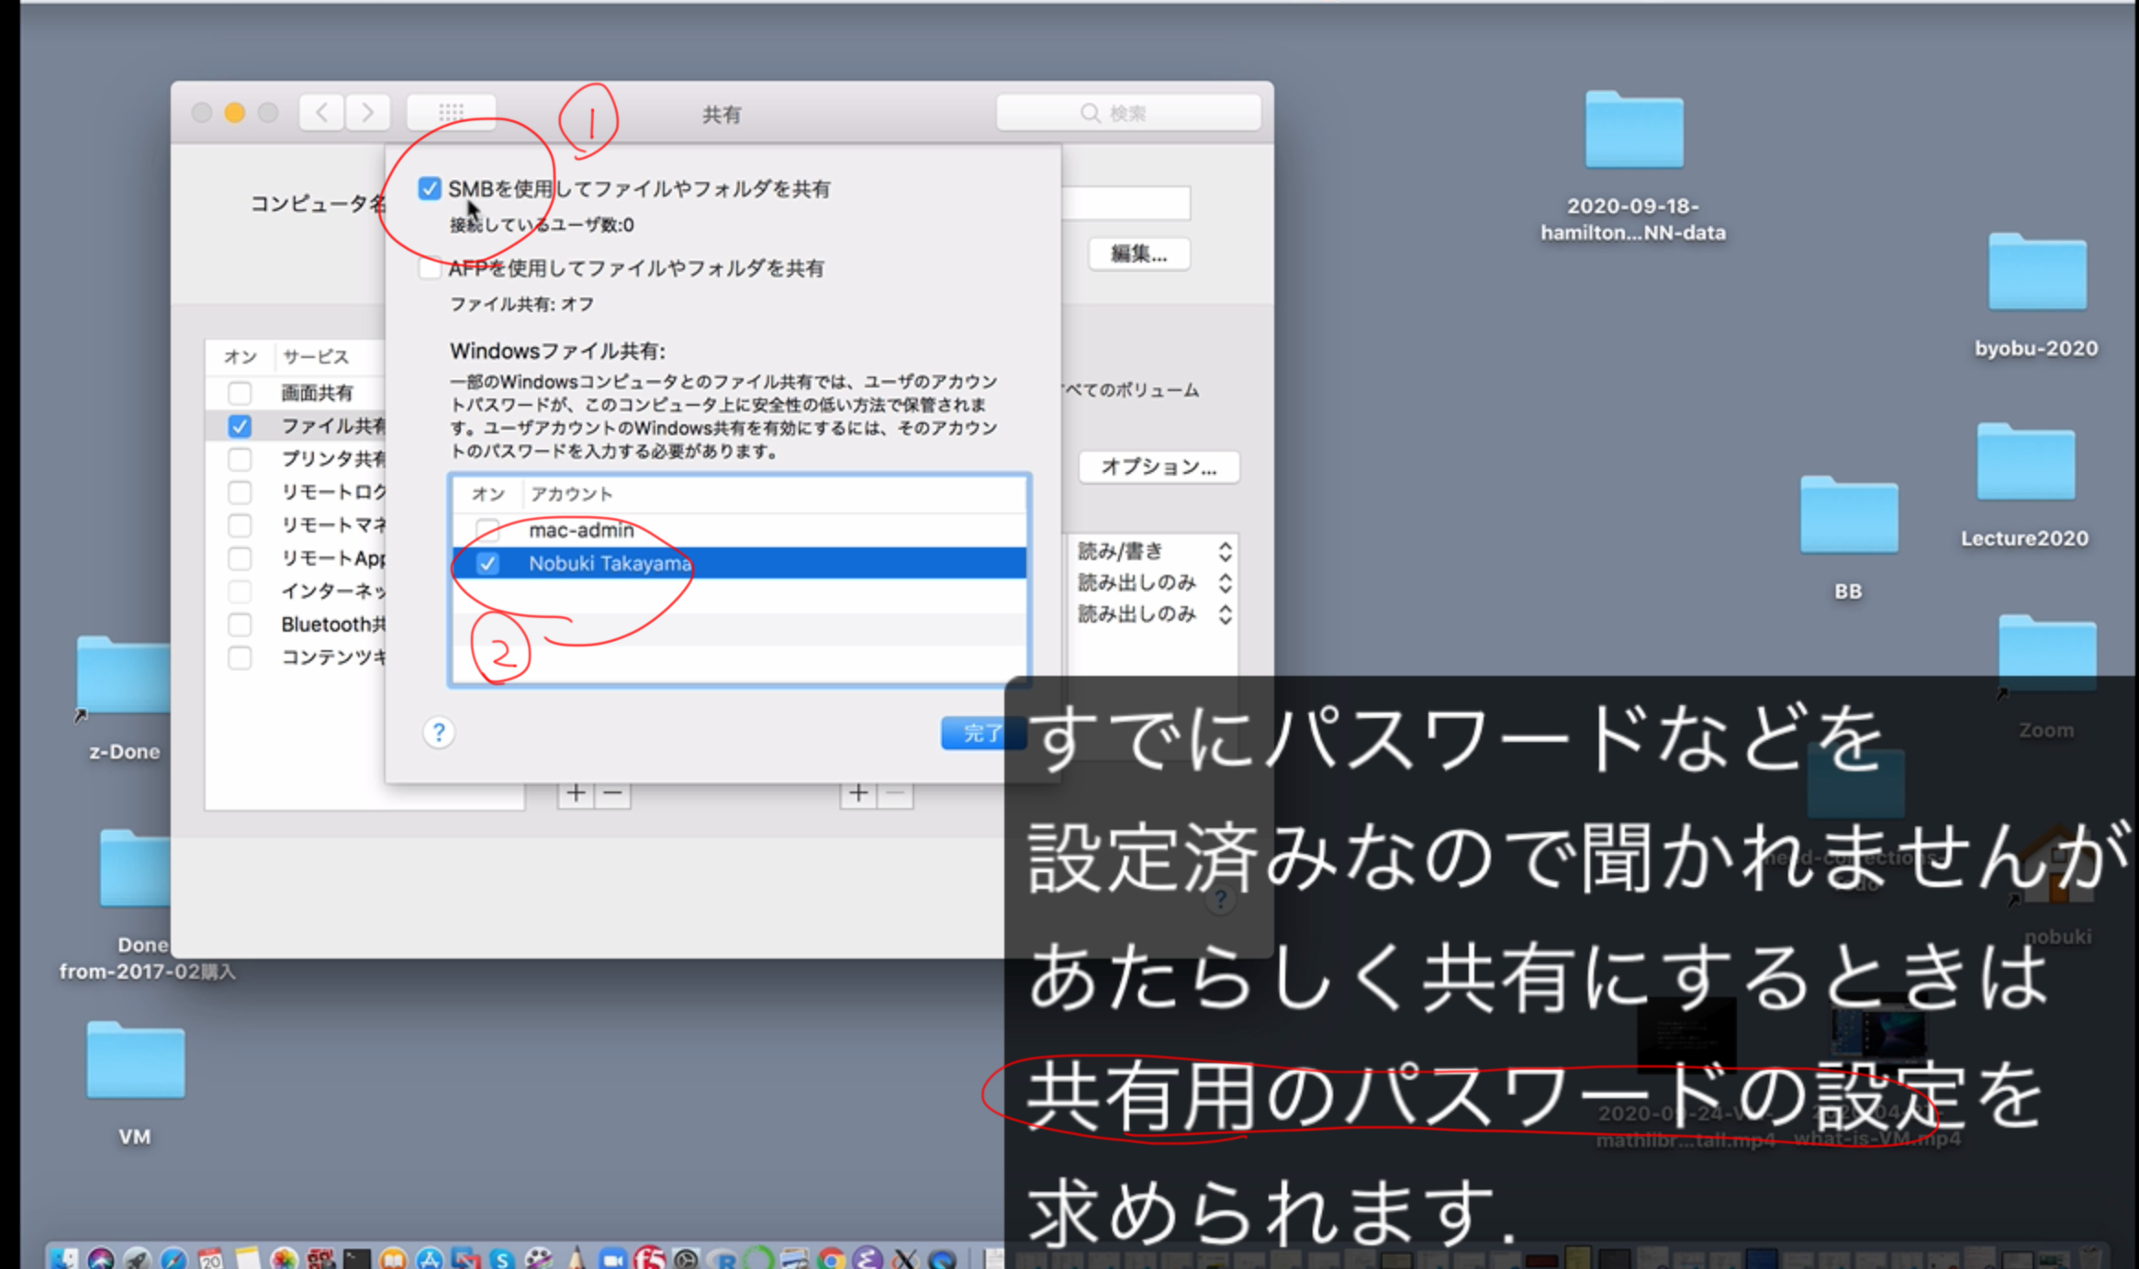Image resolution: width=2139 pixels, height=1269 pixels.
Task: Open System Preferences gear in Dock
Action: [x=686, y=1258]
